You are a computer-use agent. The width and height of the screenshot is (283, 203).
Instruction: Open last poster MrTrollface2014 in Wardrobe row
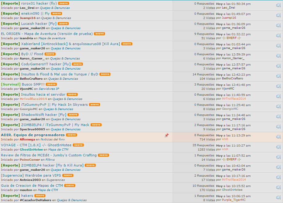coord(234,180)
